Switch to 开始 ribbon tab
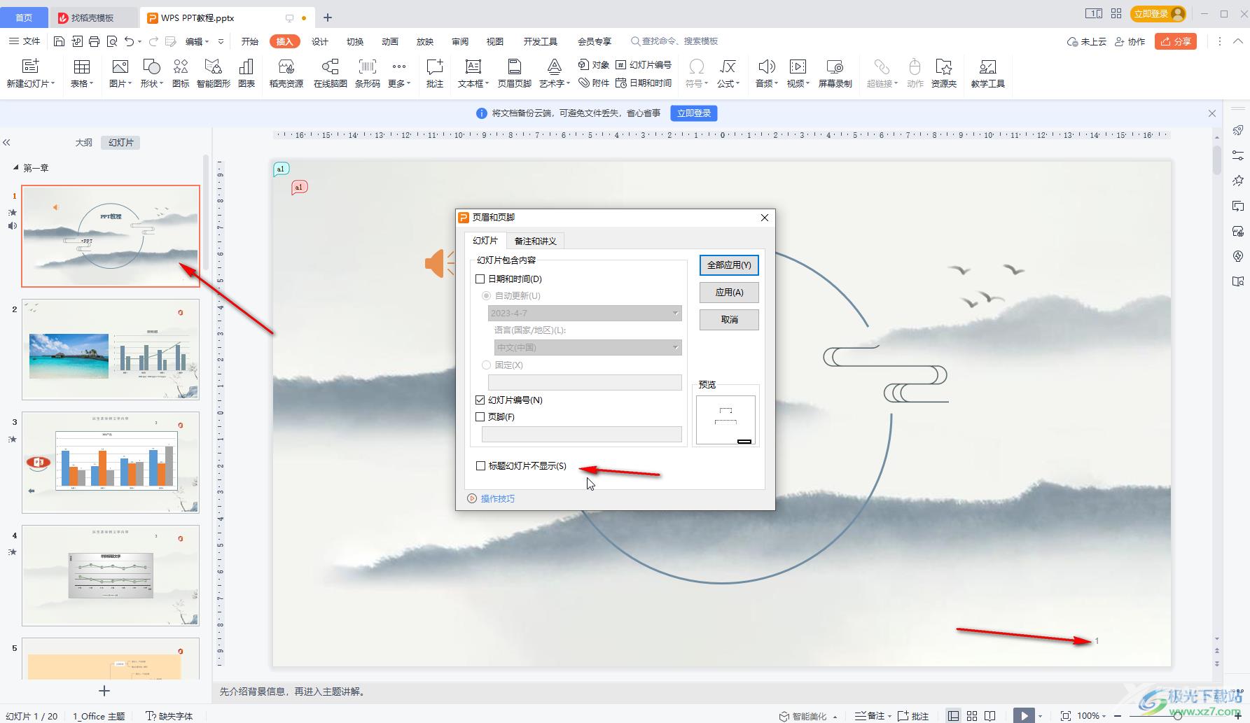Viewport: 1250px width, 723px height. [x=249, y=41]
